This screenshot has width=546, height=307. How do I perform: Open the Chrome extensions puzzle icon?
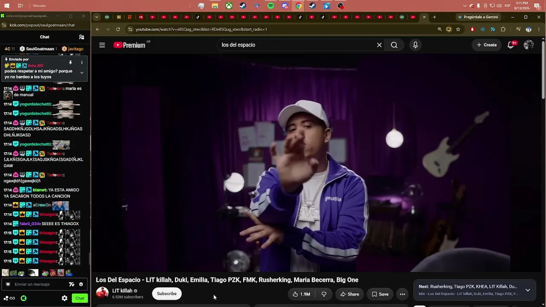coord(503,29)
